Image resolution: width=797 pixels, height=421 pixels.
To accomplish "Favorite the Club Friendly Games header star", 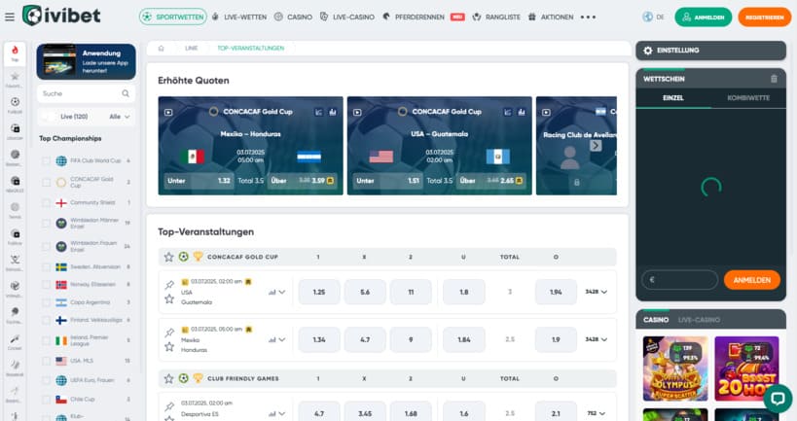I will click(168, 378).
